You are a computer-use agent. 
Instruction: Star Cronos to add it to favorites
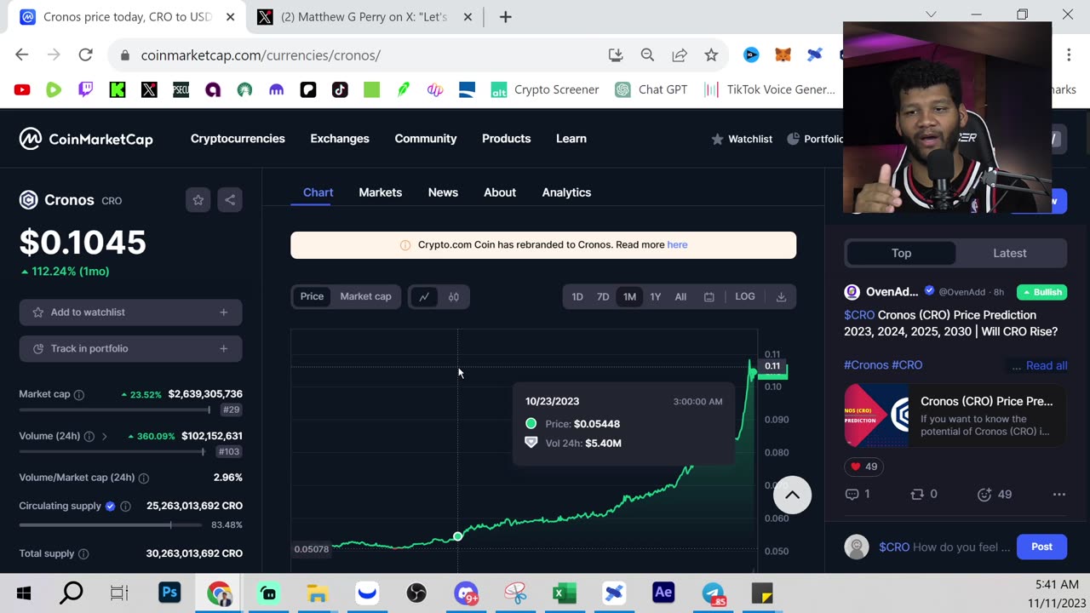click(x=198, y=200)
